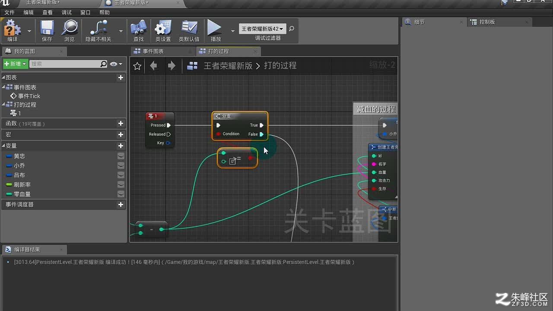Screen dimensions: 553x311
Task: Click the green 新增 add button
Action: [16, 64]
